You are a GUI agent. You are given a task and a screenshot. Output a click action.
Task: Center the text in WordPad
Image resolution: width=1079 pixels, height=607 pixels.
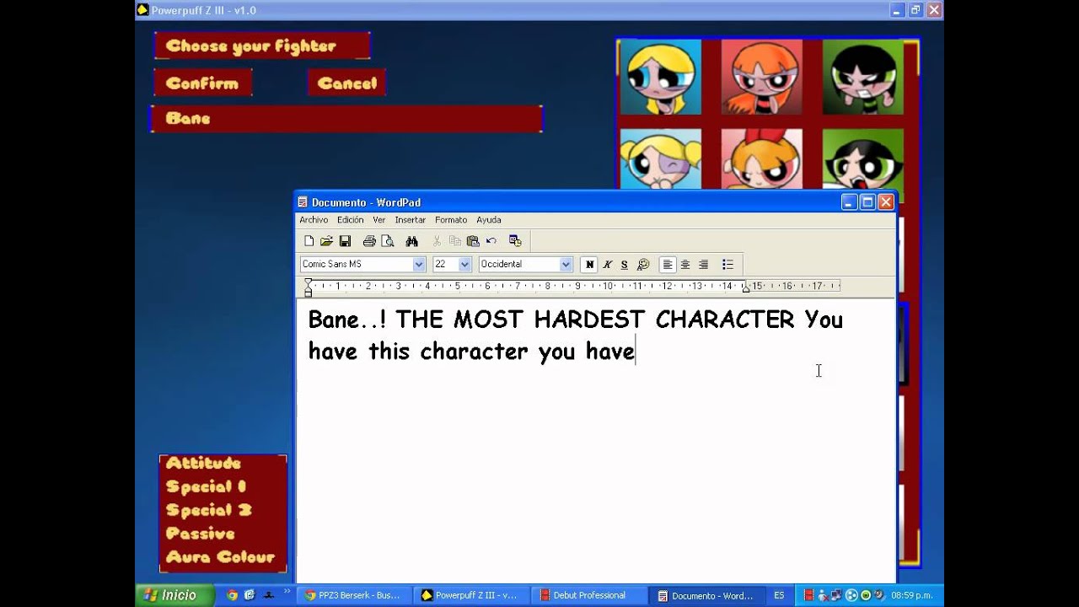coord(685,265)
